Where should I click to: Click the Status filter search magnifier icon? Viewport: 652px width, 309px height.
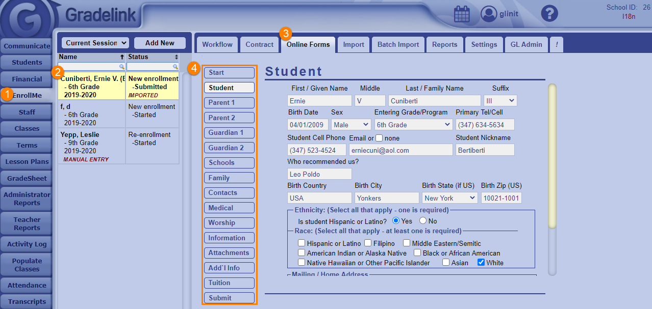(175, 67)
